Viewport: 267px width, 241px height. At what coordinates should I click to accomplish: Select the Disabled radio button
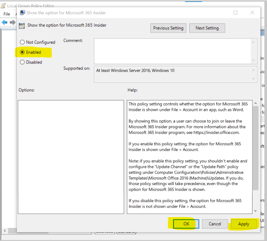tap(22, 62)
